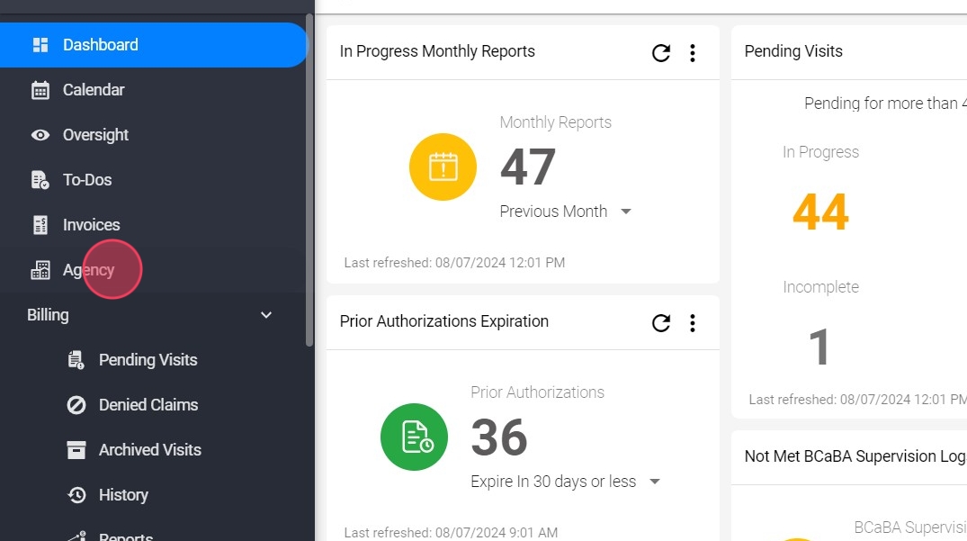Click the Oversight eye icon

pos(40,135)
